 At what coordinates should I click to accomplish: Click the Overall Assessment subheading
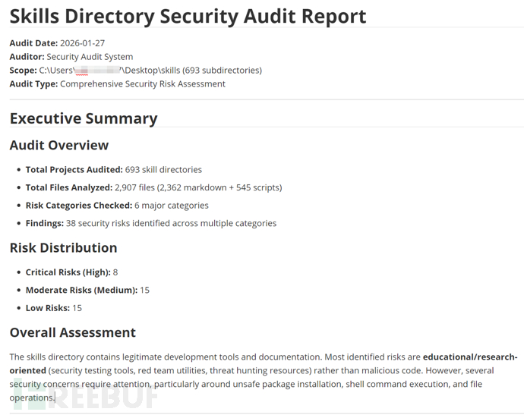coord(72,332)
